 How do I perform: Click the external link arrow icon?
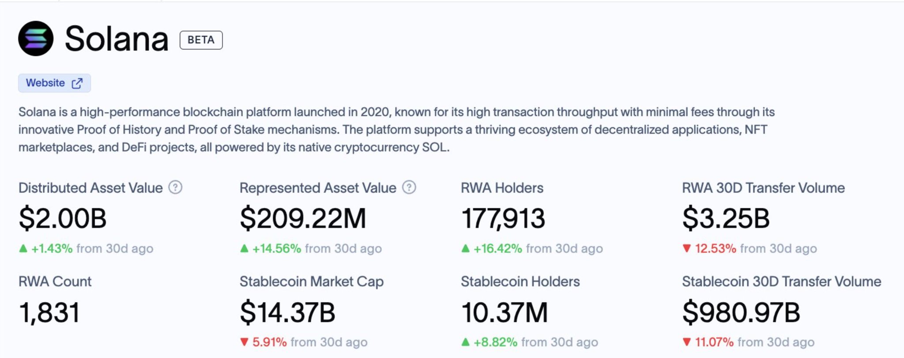tap(77, 83)
